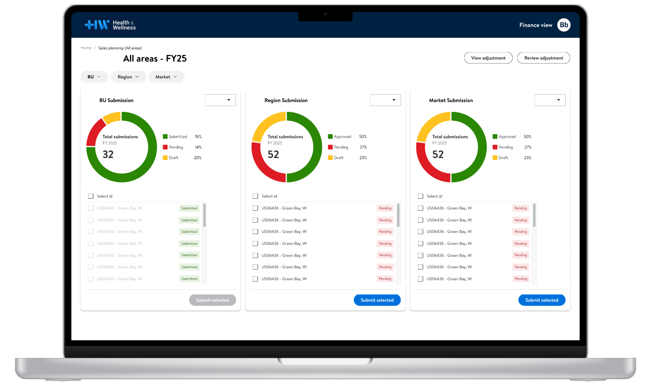Image resolution: width=651 pixels, height=391 pixels.
Task: Expand the Region filter dropdown
Action: [128, 77]
